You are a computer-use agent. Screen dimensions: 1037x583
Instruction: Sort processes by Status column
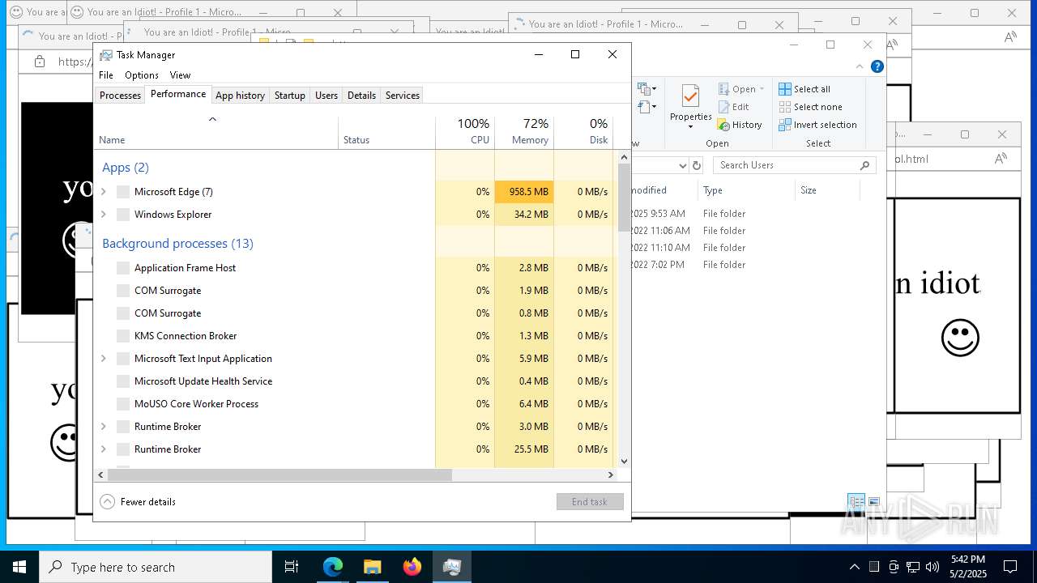click(386, 132)
